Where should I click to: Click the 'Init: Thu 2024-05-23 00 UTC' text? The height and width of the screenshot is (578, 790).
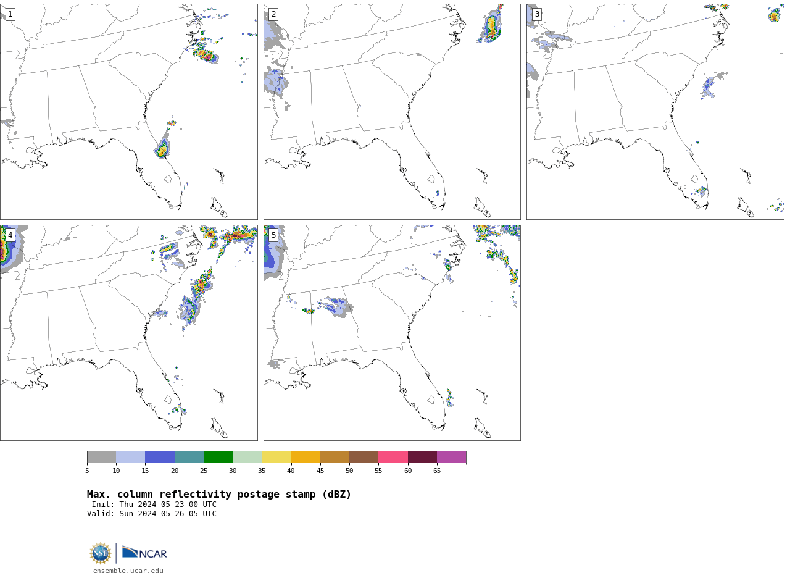[x=154, y=505]
